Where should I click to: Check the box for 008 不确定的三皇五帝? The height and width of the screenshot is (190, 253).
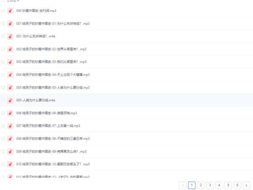3,139
